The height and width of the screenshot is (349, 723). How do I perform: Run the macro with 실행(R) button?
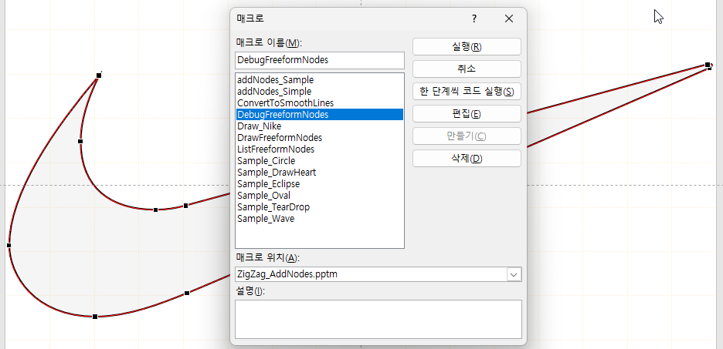pos(467,46)
